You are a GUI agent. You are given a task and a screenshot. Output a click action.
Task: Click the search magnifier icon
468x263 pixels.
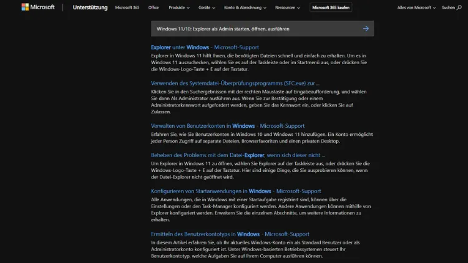(x=459, y=7)
